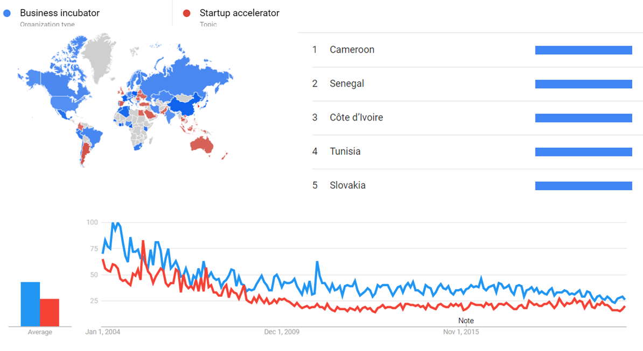Screen dimensions: 643x351
Task: Click Cameroon's blue interest bar
Action: tap(583, 50)
